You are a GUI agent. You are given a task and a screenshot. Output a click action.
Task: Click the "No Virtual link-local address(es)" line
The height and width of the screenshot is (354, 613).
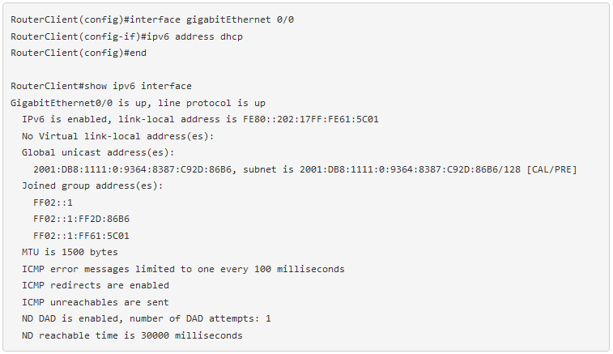[x=117, y=136]
